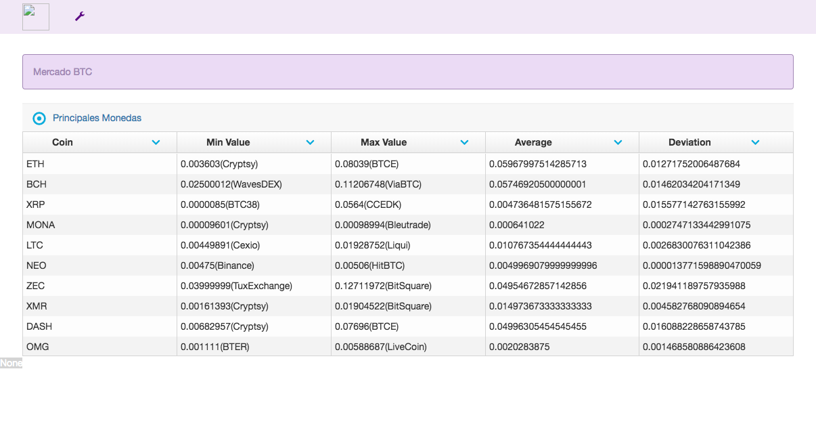Select the XRP coin cell
Screen dimensions: 816x430
pyautogui.click(x=99, y=205)
